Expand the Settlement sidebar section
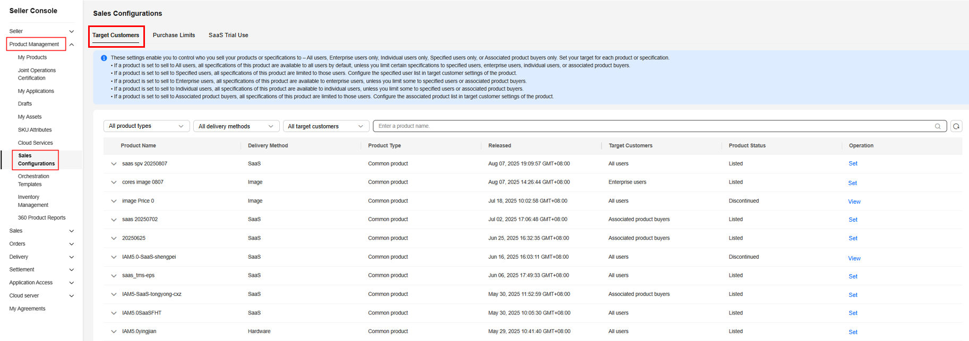 pyautogui.click(x=72, y=270)
